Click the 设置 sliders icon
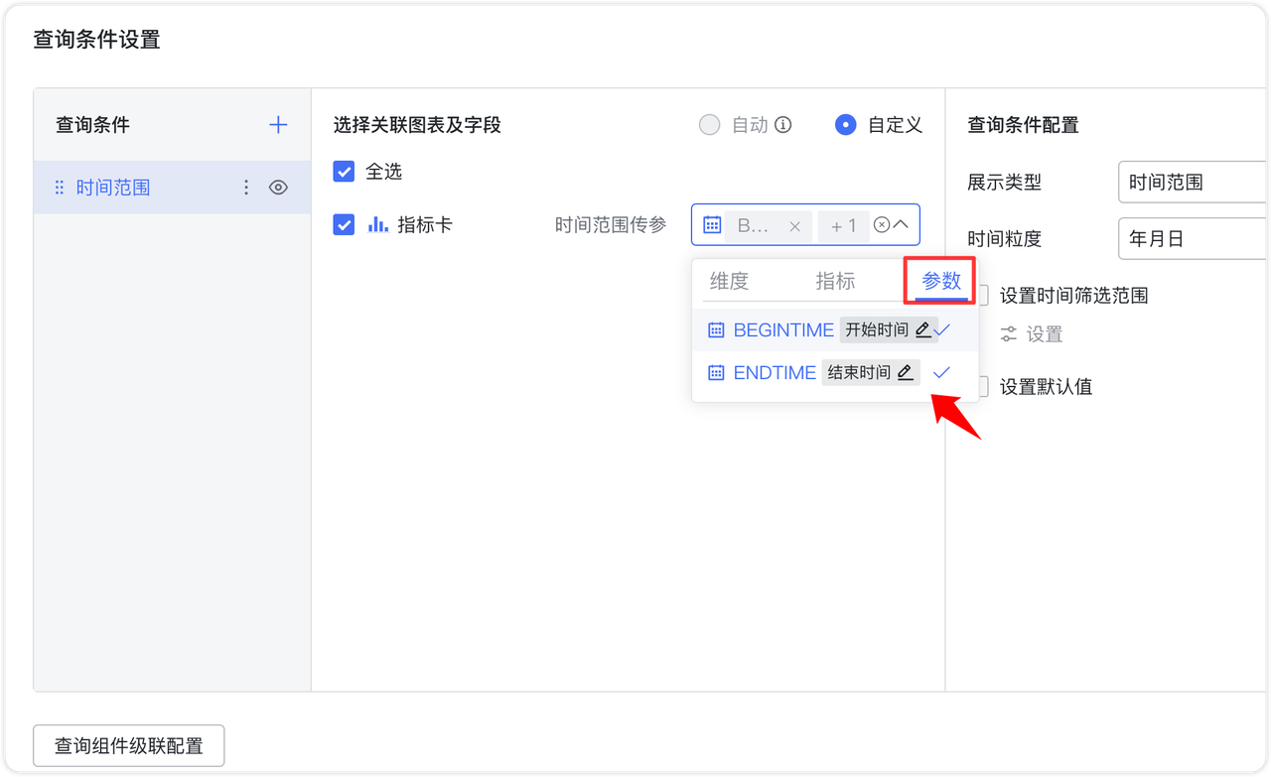This screenshot has height=777, width=1271. click(x=1009, y=334)
